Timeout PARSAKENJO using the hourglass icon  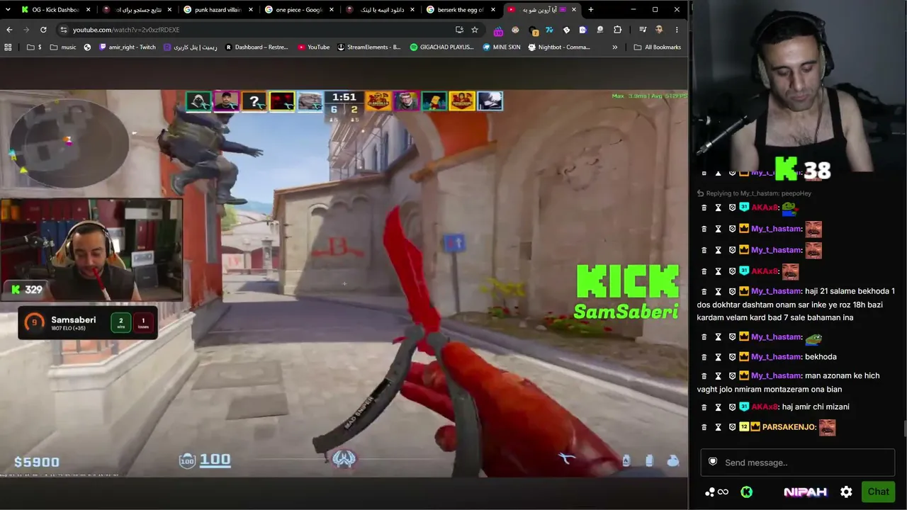pyautogui.click(x=718, y=427)
